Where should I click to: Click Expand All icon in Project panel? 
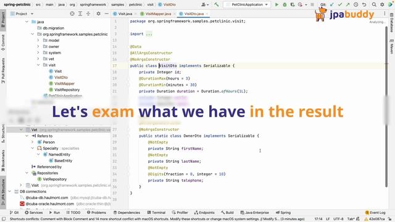[80, 14]
